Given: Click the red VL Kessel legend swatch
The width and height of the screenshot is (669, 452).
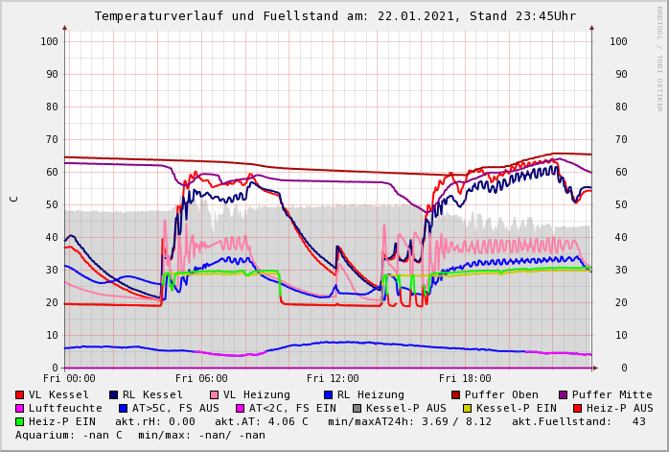Looking at the screenshot, I should click(20, 395).
